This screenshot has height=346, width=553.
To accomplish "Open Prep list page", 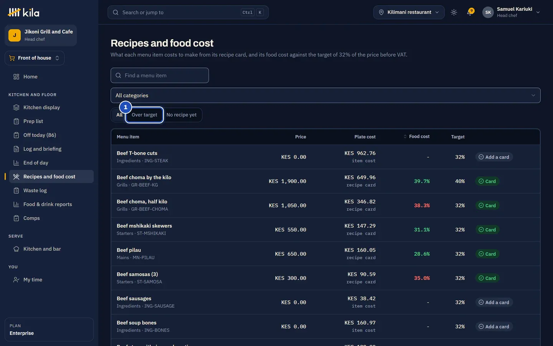I will 51,121.
